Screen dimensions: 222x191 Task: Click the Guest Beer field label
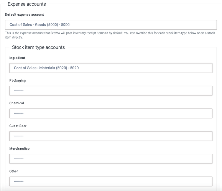18,126
